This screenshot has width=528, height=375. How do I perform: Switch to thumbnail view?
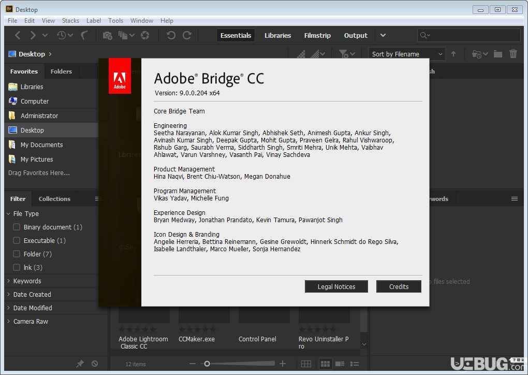click(x=325, y=364)
